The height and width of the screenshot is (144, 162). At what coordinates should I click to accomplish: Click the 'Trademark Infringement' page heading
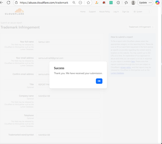point(20,27)
